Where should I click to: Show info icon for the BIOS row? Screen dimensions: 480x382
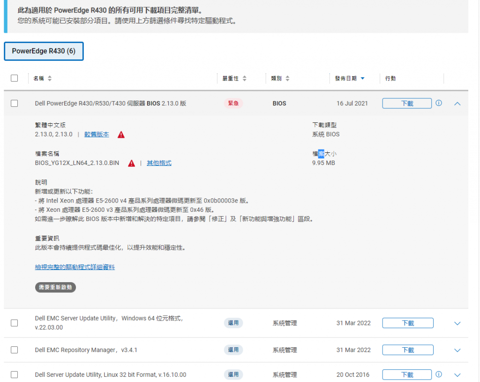tap(439, 103)
